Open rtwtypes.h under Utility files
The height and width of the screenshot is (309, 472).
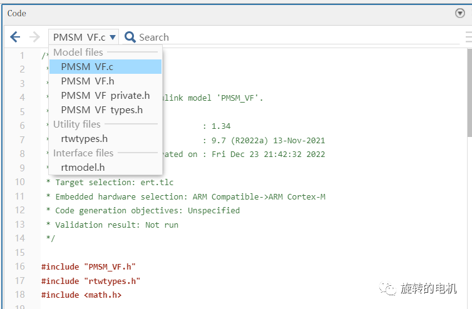[105, 139]
